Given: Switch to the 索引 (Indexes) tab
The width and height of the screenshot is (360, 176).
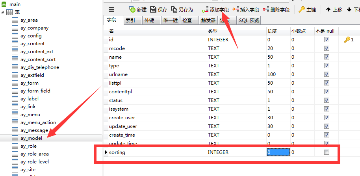Looking at the screenshot, I should point(130,20).
